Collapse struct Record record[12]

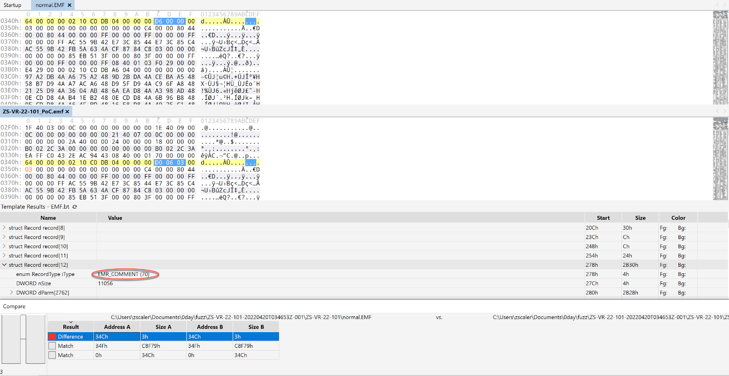click(x=5, y=265)
